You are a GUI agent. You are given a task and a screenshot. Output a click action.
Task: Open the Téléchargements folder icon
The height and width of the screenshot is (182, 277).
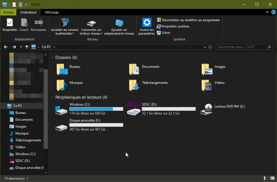click(x=134, y=84)
